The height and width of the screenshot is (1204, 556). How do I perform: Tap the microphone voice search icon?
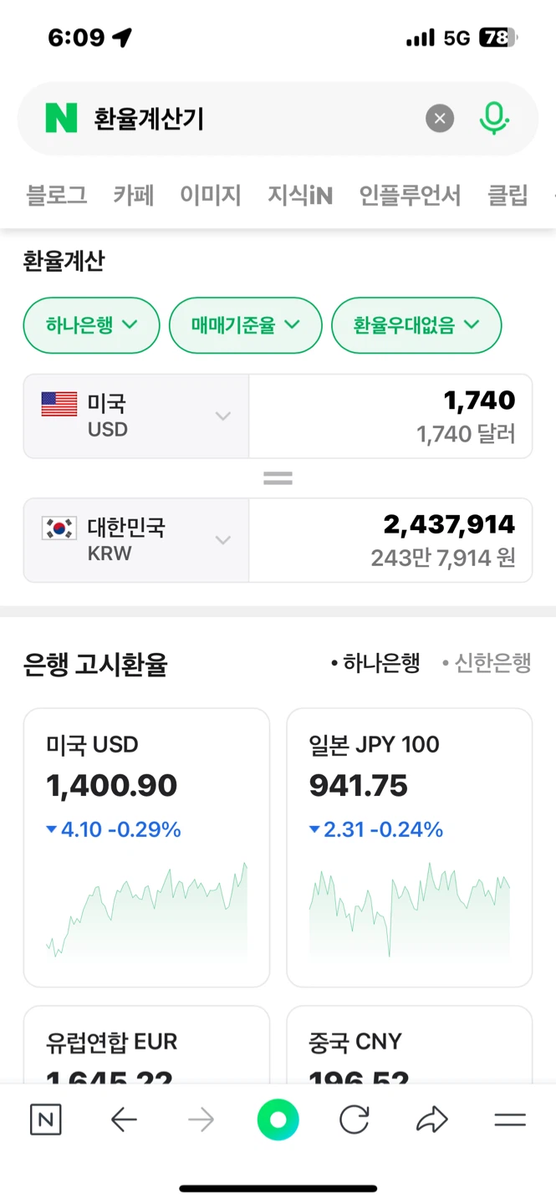(495, 118)
